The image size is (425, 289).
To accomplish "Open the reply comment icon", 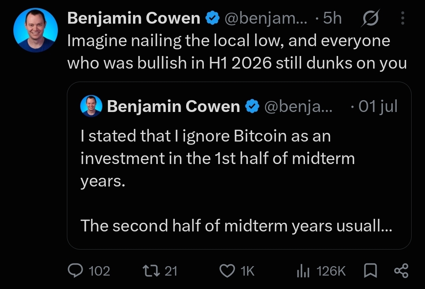I will pos(75,271).
